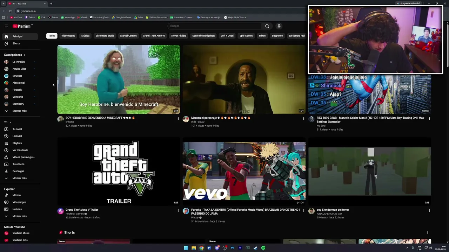This screenshot has width=449, height=252.
Task: Open WhatsApp bookmark in bookmarks bar
Action: pyautogui.click(x=68, y=17)
